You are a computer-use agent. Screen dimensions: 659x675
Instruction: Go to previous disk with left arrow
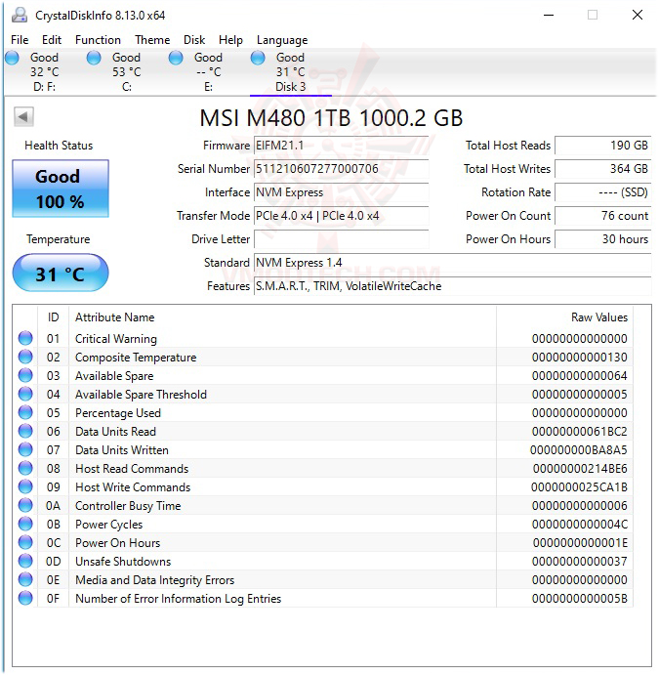tap(23, 116)
